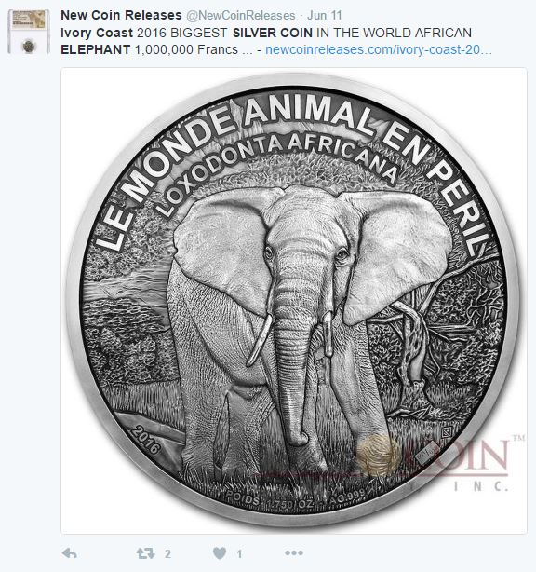This screenshot has width=536, height=572.
Task: Follow the newcoinreleases.com/ivory-coast link
Action: point(378,49)
